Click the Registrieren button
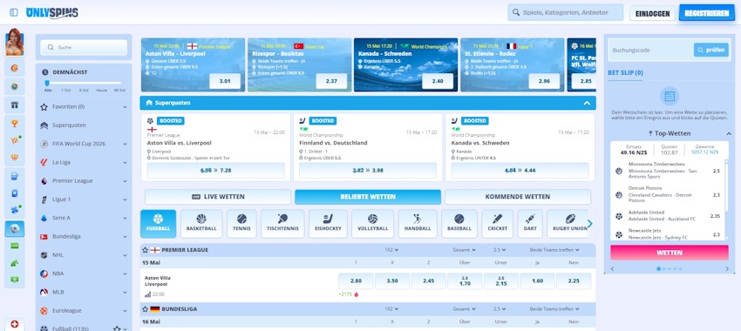This screenshot has width=741, height=331. coord(706,13)
